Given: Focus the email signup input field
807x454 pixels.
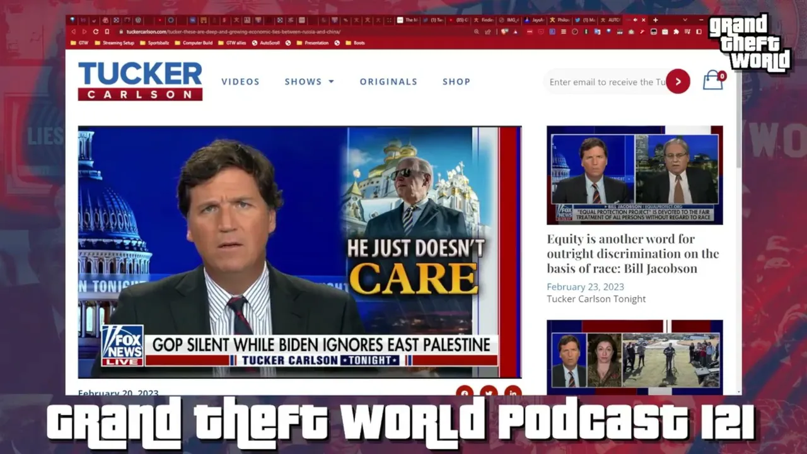Looking at the screenshot, I should pyautogui.click(x=607, y=82).
